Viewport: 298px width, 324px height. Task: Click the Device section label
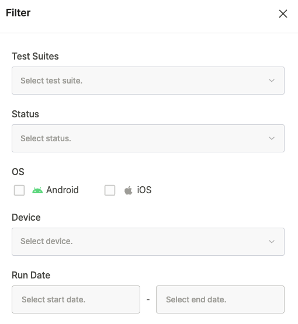pos(26,217)
